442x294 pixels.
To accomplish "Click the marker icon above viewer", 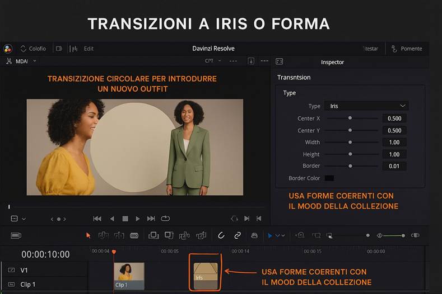I will [251, 61].
